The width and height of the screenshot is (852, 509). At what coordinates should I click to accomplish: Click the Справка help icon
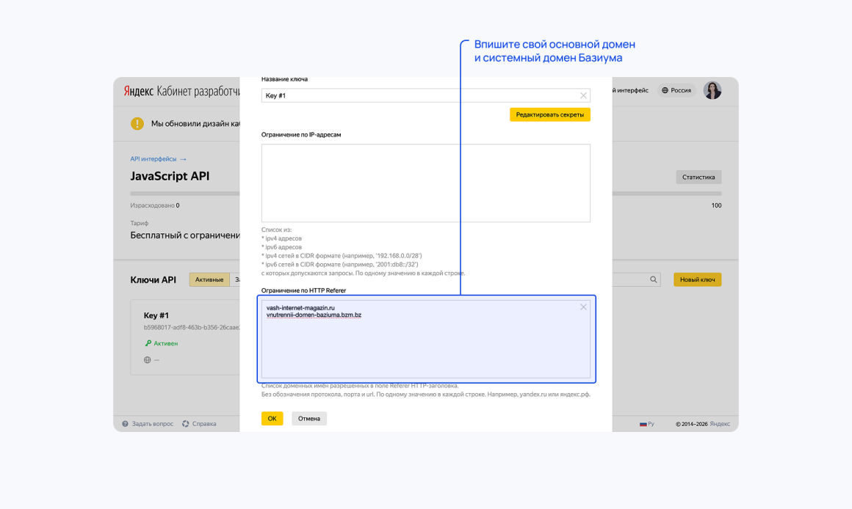[x=185, y=424]
